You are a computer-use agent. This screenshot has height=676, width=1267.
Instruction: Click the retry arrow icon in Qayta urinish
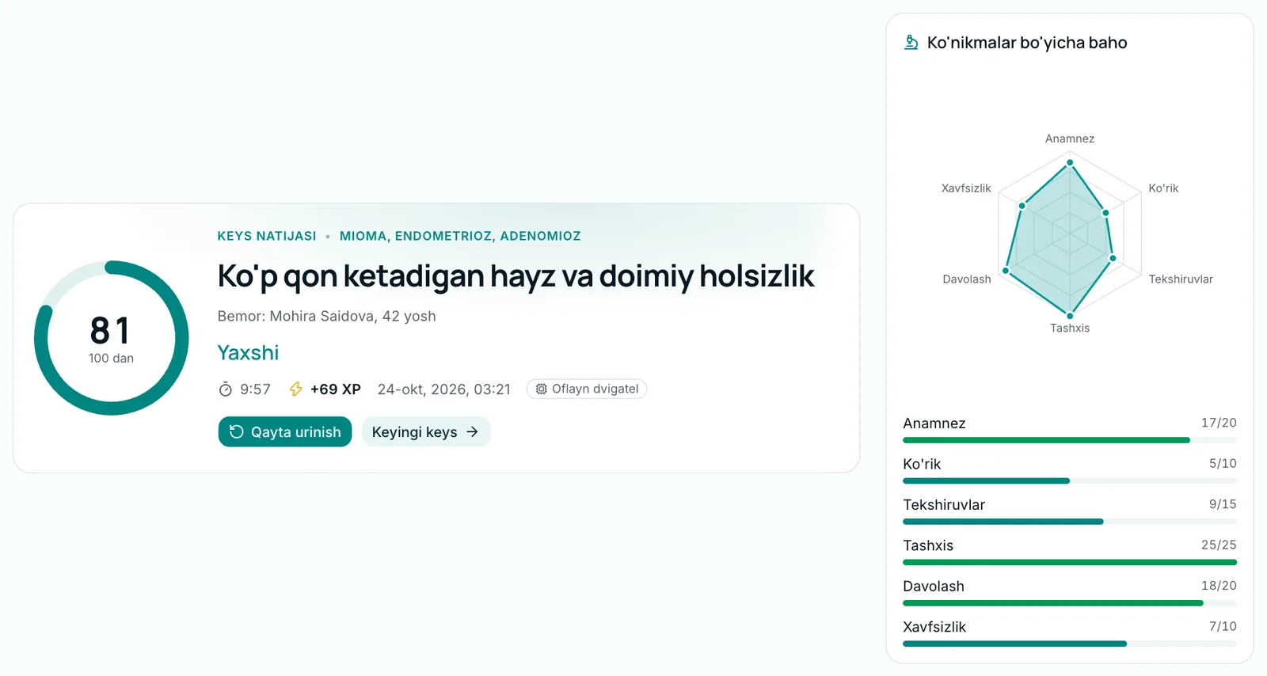pos(236,431)
